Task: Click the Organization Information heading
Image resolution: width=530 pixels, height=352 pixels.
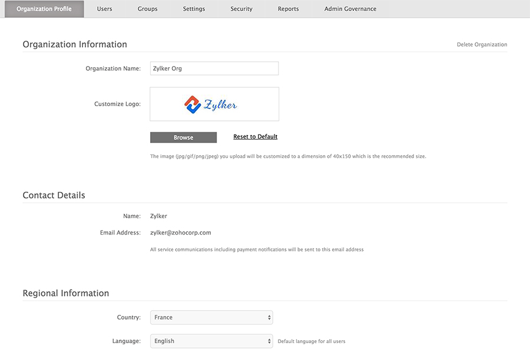Action: 75,44
